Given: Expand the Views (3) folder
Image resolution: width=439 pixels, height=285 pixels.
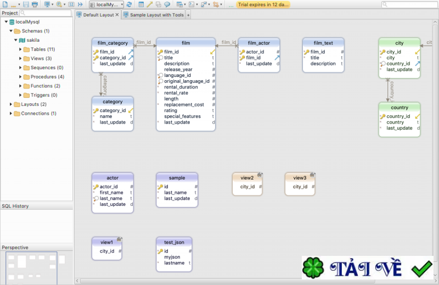Looking at the screenshot, I should (20, 59).
